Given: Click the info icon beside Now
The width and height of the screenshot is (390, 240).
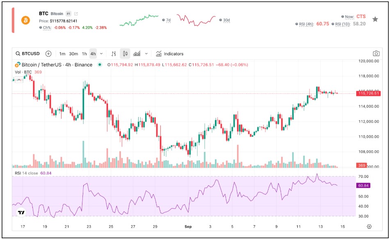Looking at the screenshot, I should [342, 17].
